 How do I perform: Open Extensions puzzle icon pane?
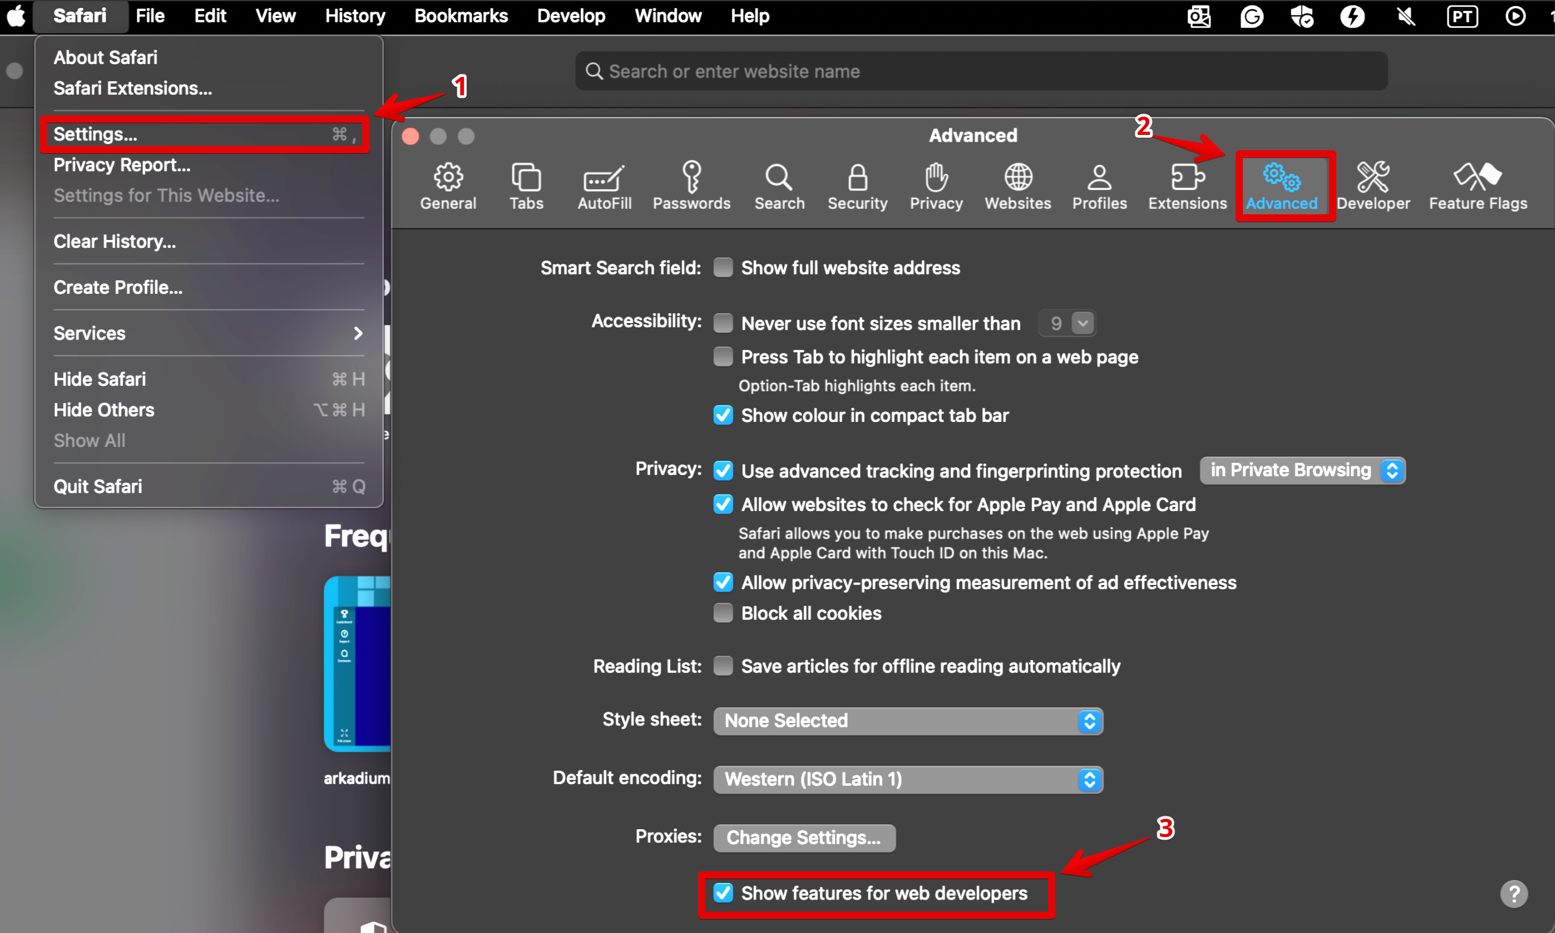(1187, 186)
